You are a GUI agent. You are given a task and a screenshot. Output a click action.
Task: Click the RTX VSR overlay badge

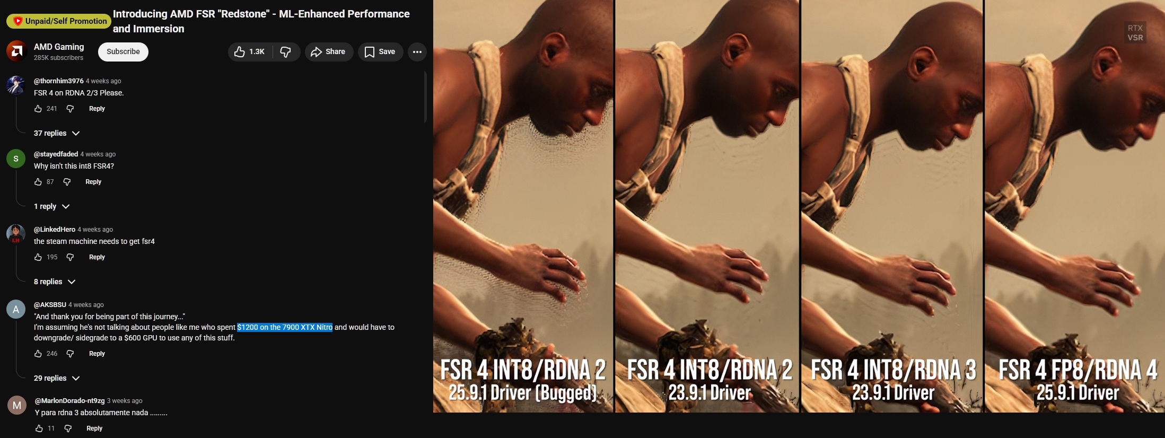coord(1135,32)
